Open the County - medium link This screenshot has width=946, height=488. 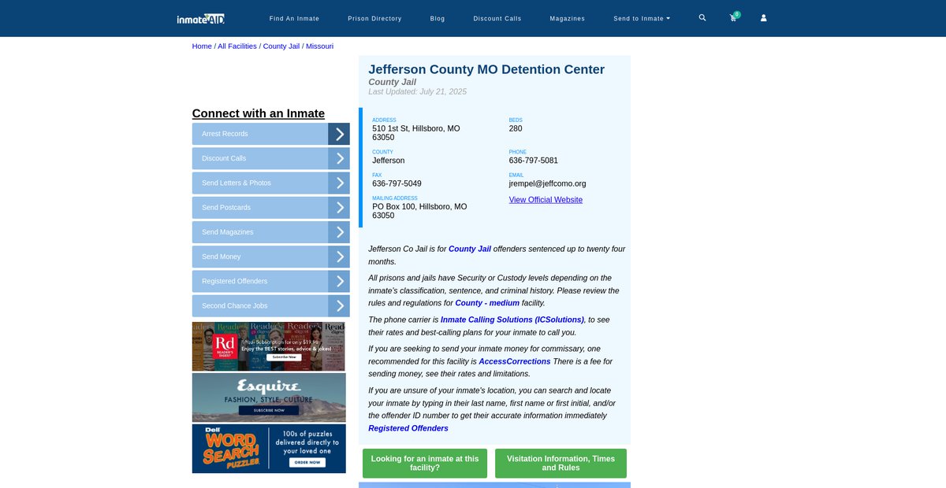(487, 303)
